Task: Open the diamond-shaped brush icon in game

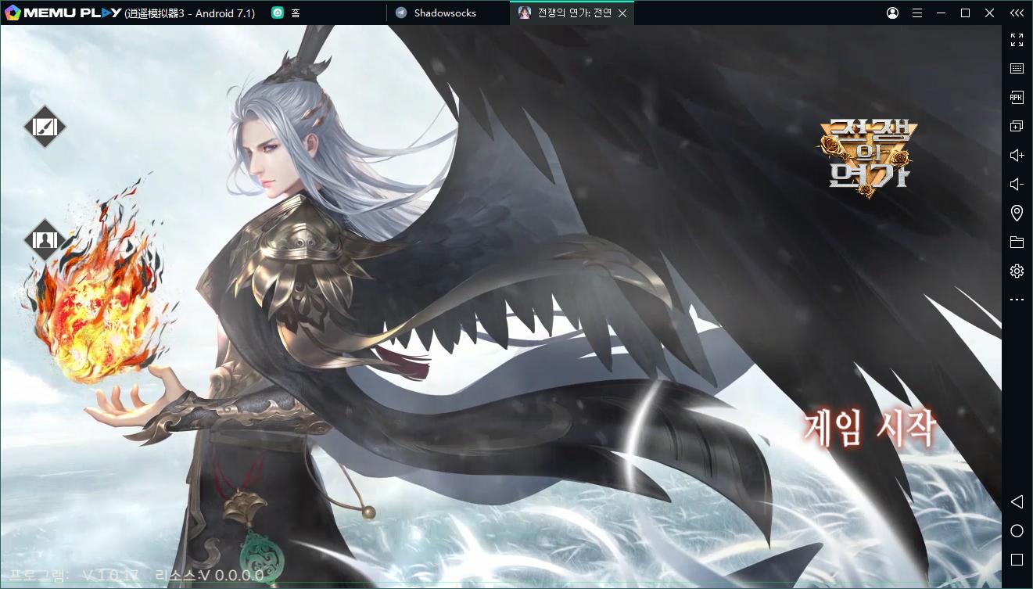Action: 45,127
